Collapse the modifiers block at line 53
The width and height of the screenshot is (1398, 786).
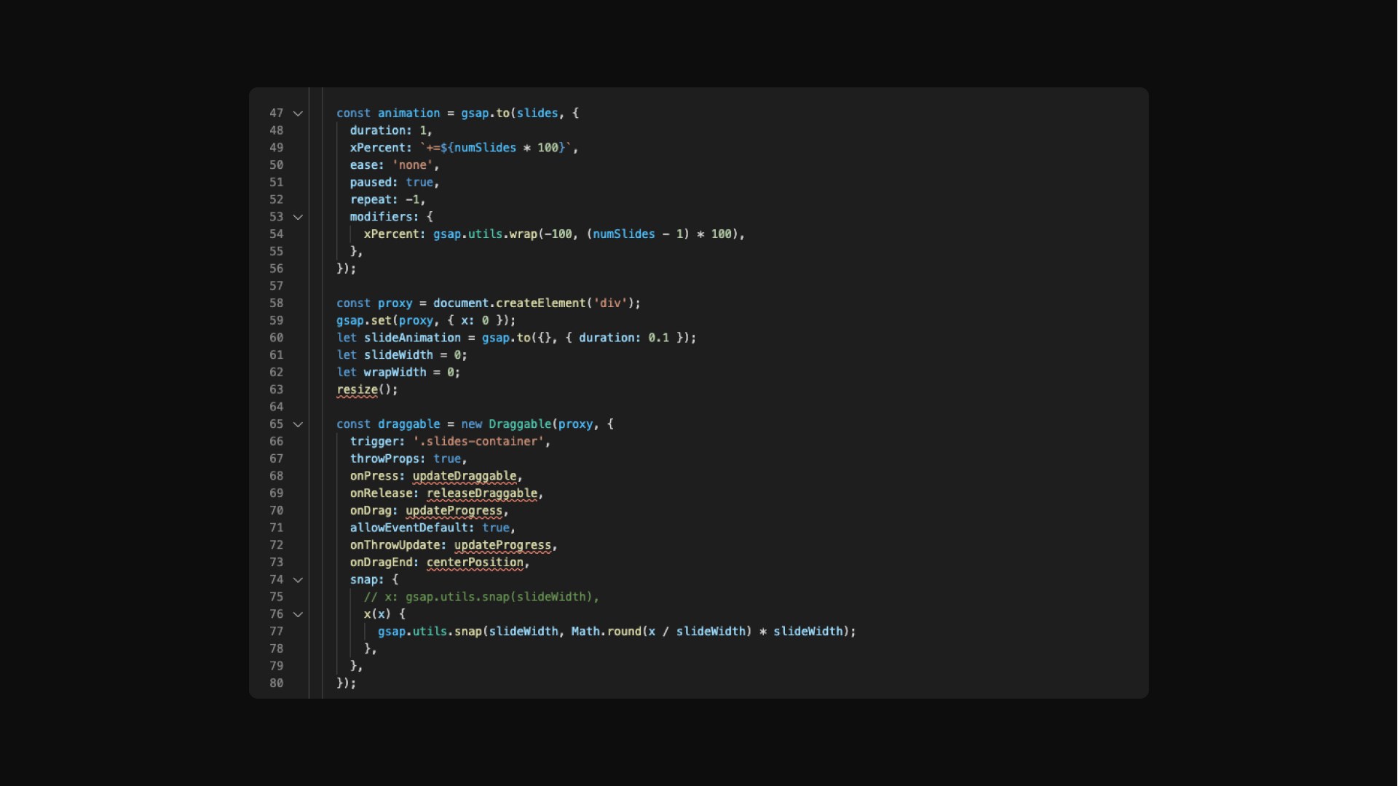click(x=298, y=217)
